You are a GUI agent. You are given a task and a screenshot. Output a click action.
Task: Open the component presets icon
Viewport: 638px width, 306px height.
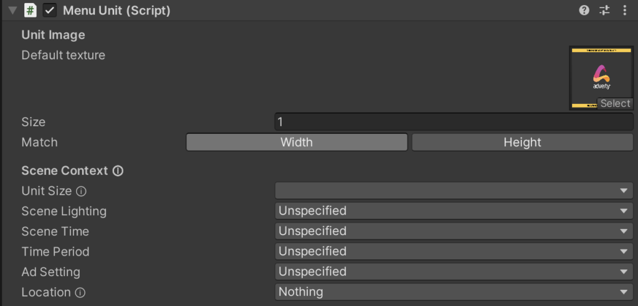coord(604,10)
